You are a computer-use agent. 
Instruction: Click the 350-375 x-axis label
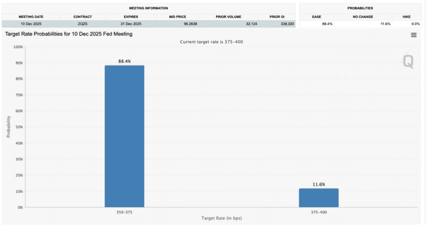click(x=125, y=212)
